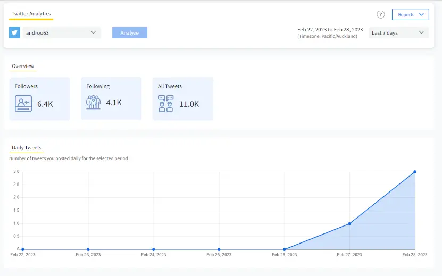
Task: Open the Last 7 days range dropdown
Action: tap(398, 33)
